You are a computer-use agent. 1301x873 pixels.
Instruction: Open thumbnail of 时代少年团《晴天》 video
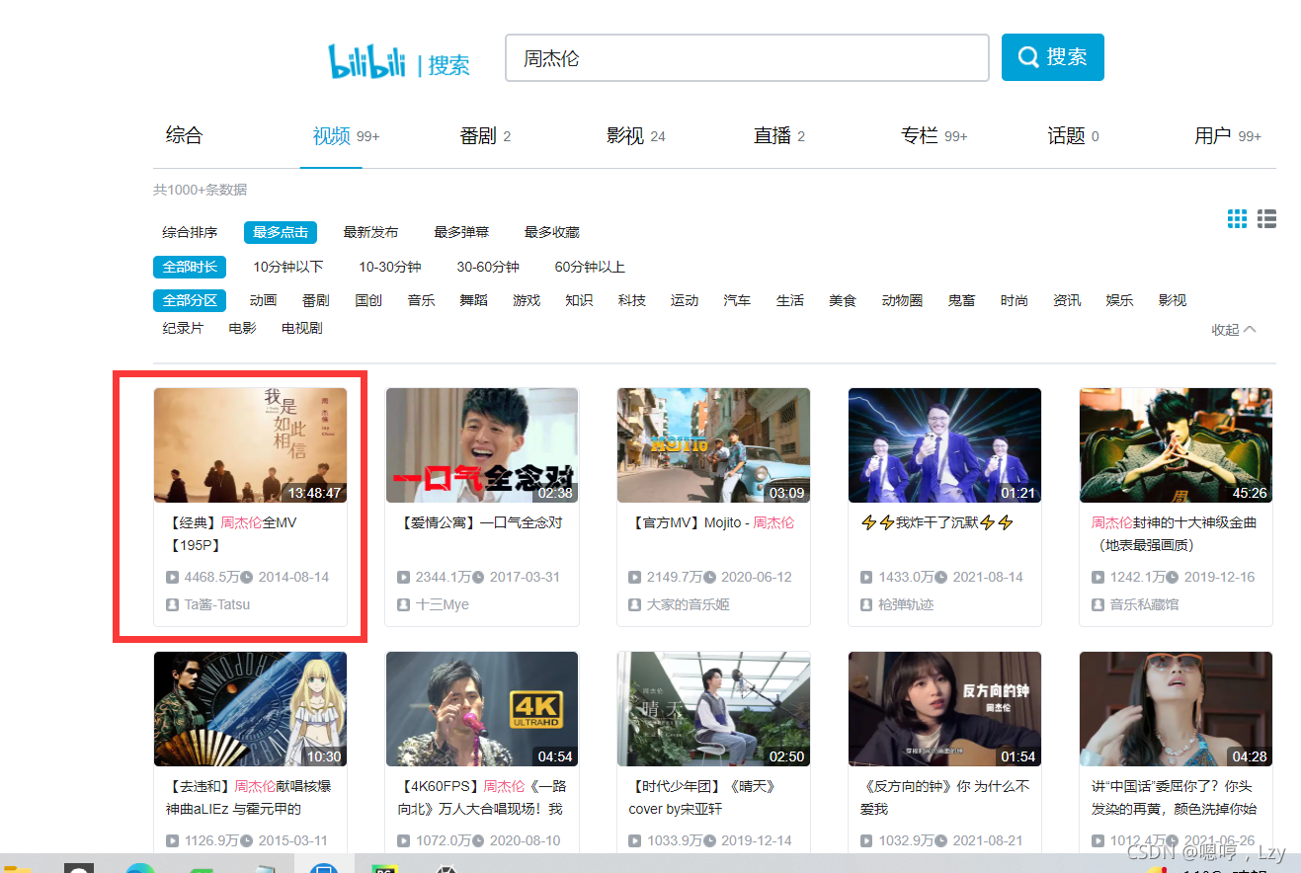click(713, 709)
